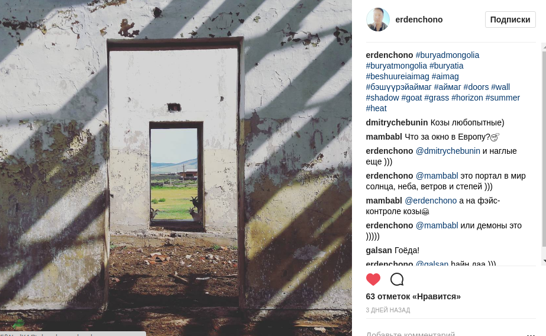This screenshot has height=336, width=546.
Task: Open erdenchono's profile avatar picture
Action: tap(378, 20)
